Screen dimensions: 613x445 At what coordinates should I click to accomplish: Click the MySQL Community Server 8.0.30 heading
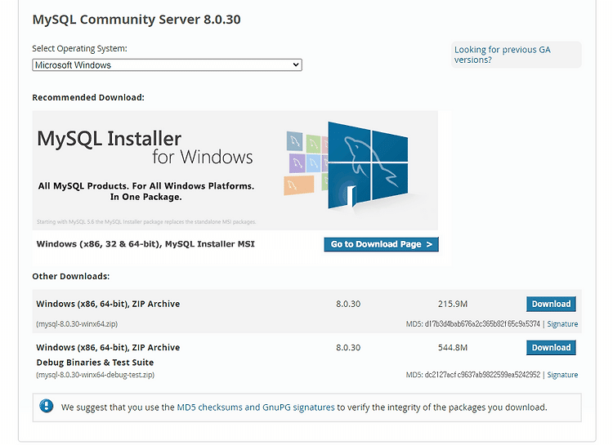[x=136, y=19]
